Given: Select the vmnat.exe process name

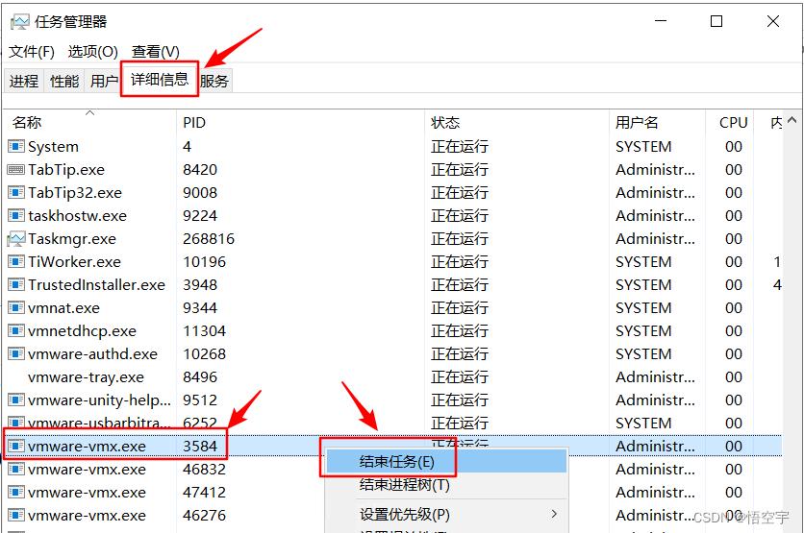Looking at the screenshot, I should click(x=64, y=307).
